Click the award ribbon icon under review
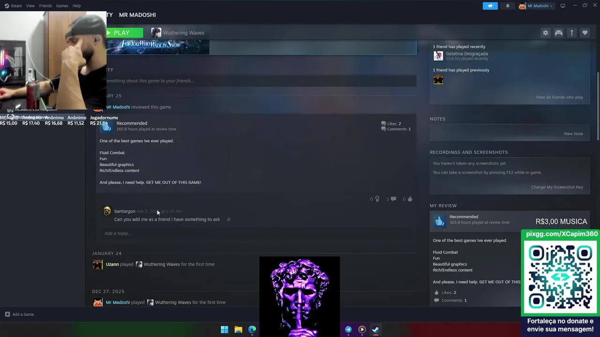 377,199
